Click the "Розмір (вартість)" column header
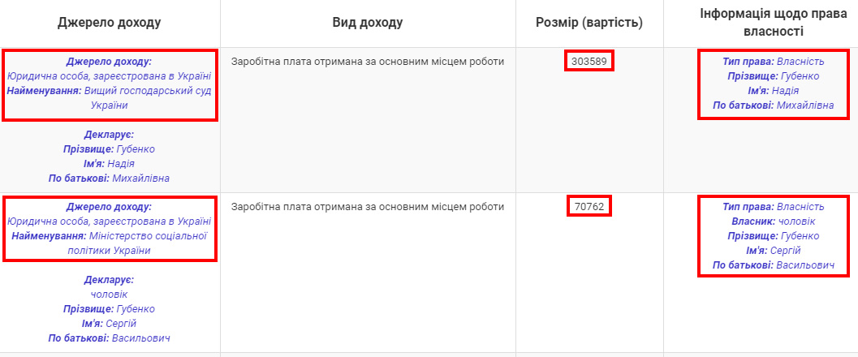 pyautogui.click(x=589, y=23)
